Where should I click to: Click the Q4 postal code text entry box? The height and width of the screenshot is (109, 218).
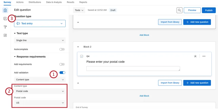pos(133,68)
